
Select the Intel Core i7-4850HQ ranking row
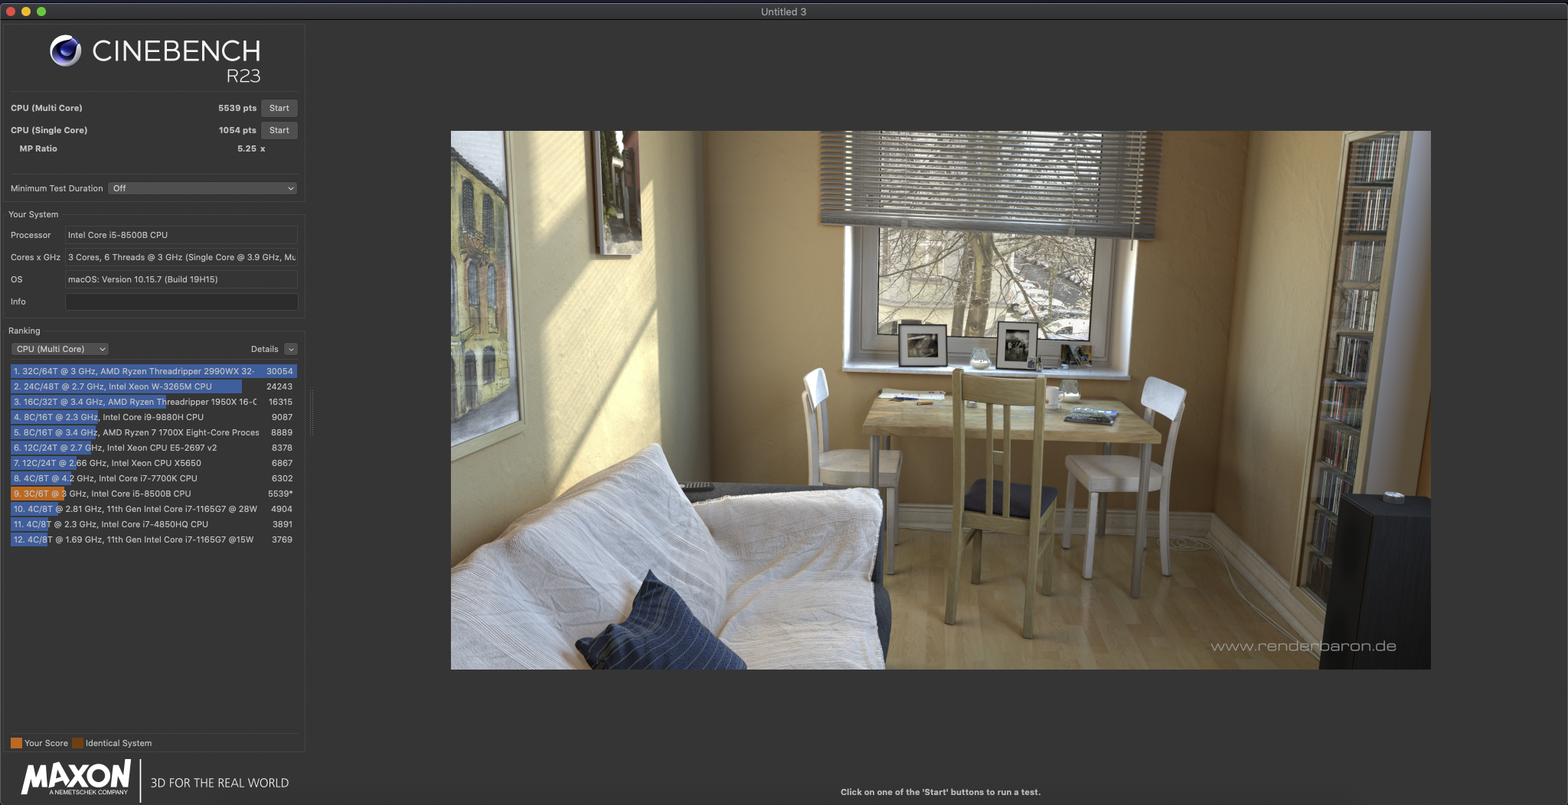[x=153, y=524]
